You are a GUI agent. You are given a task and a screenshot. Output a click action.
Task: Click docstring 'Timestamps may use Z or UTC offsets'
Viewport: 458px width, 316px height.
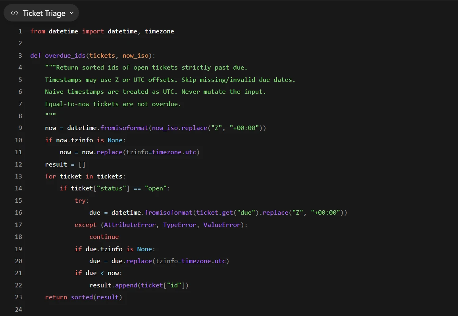(170, 80)
